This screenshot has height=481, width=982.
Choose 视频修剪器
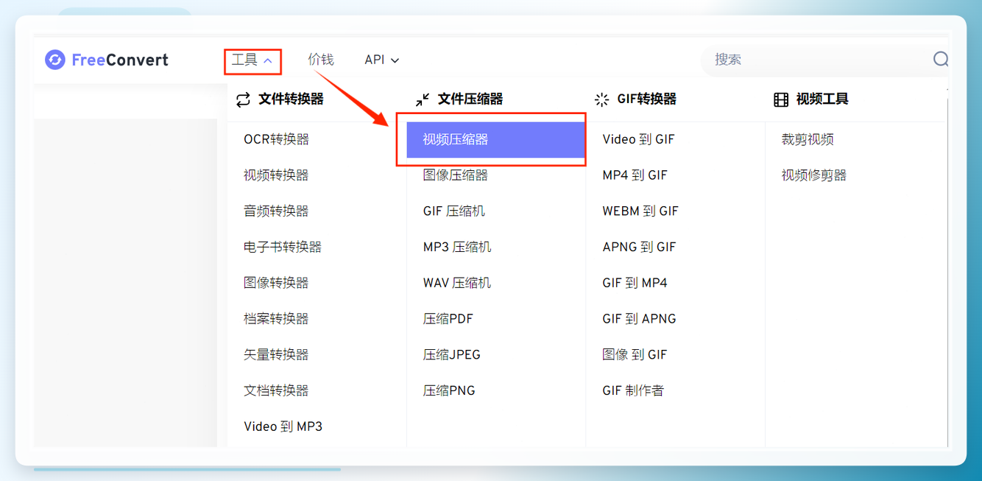coord(814,175)
